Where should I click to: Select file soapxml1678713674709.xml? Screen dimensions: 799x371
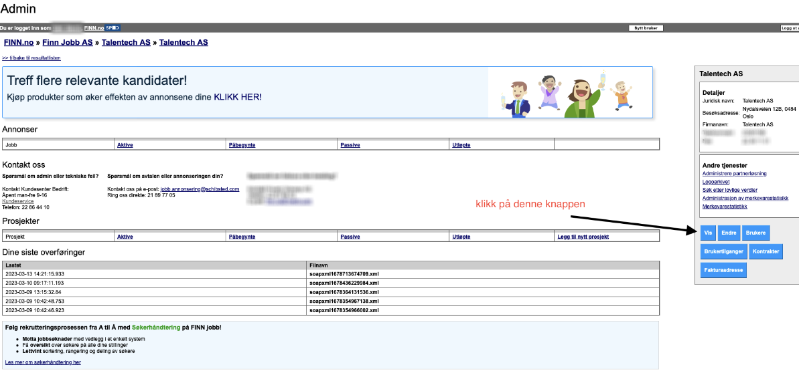[344, 274]
